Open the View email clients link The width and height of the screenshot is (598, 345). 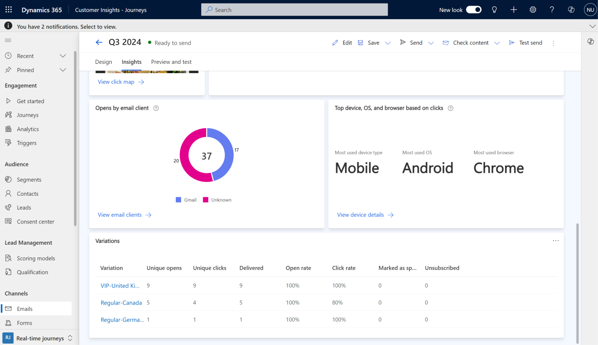click(x=125, y=215)
